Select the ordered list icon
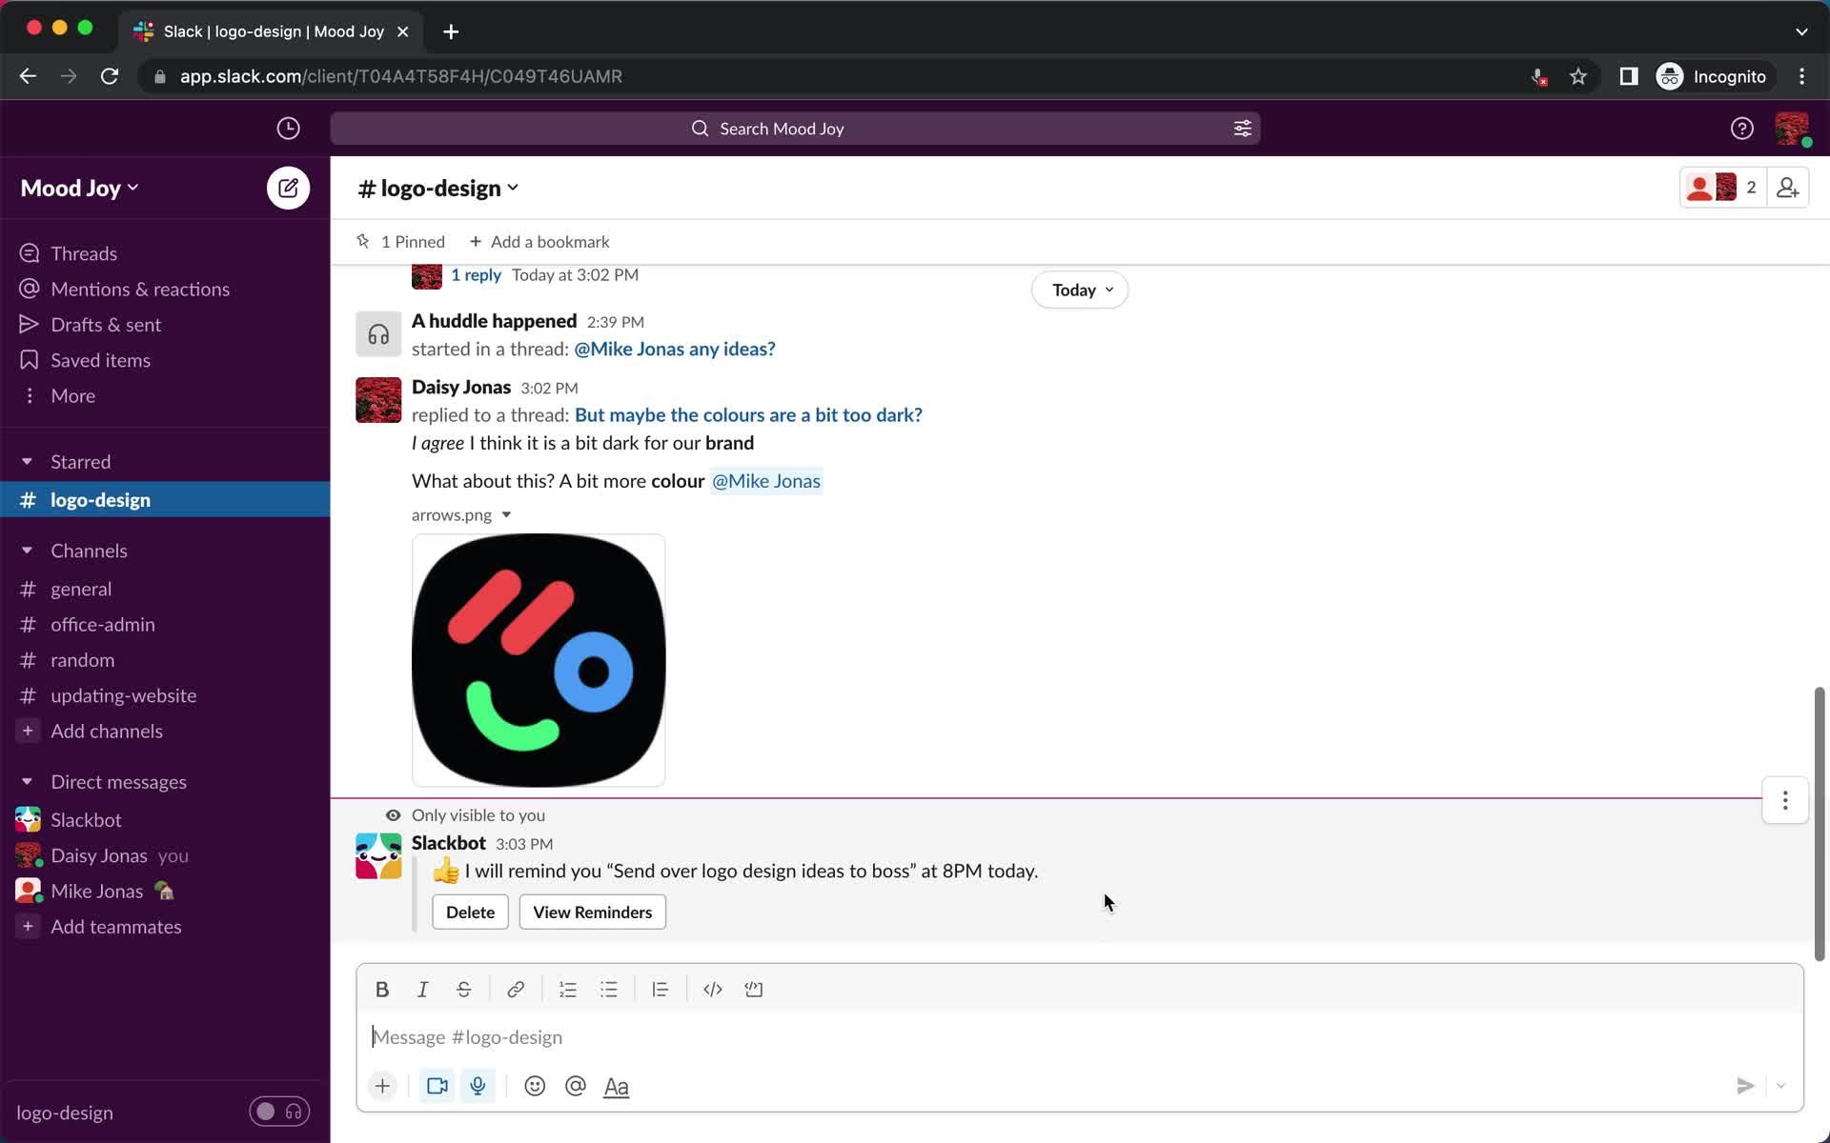This screenshot has width=1830, height=1143. click(566, 989)
